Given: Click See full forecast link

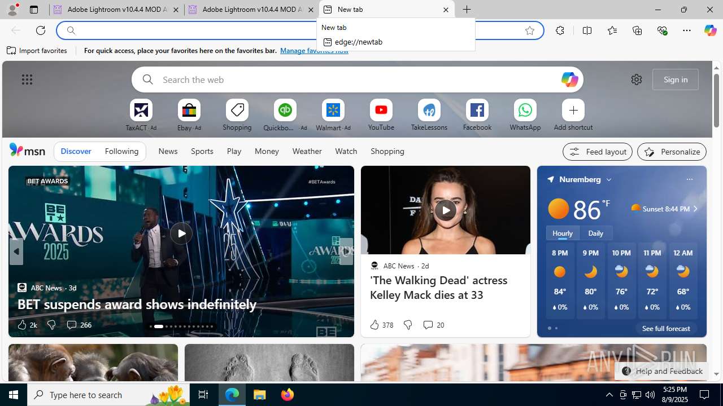Looking at the screenshot, I should click(666, 328).
